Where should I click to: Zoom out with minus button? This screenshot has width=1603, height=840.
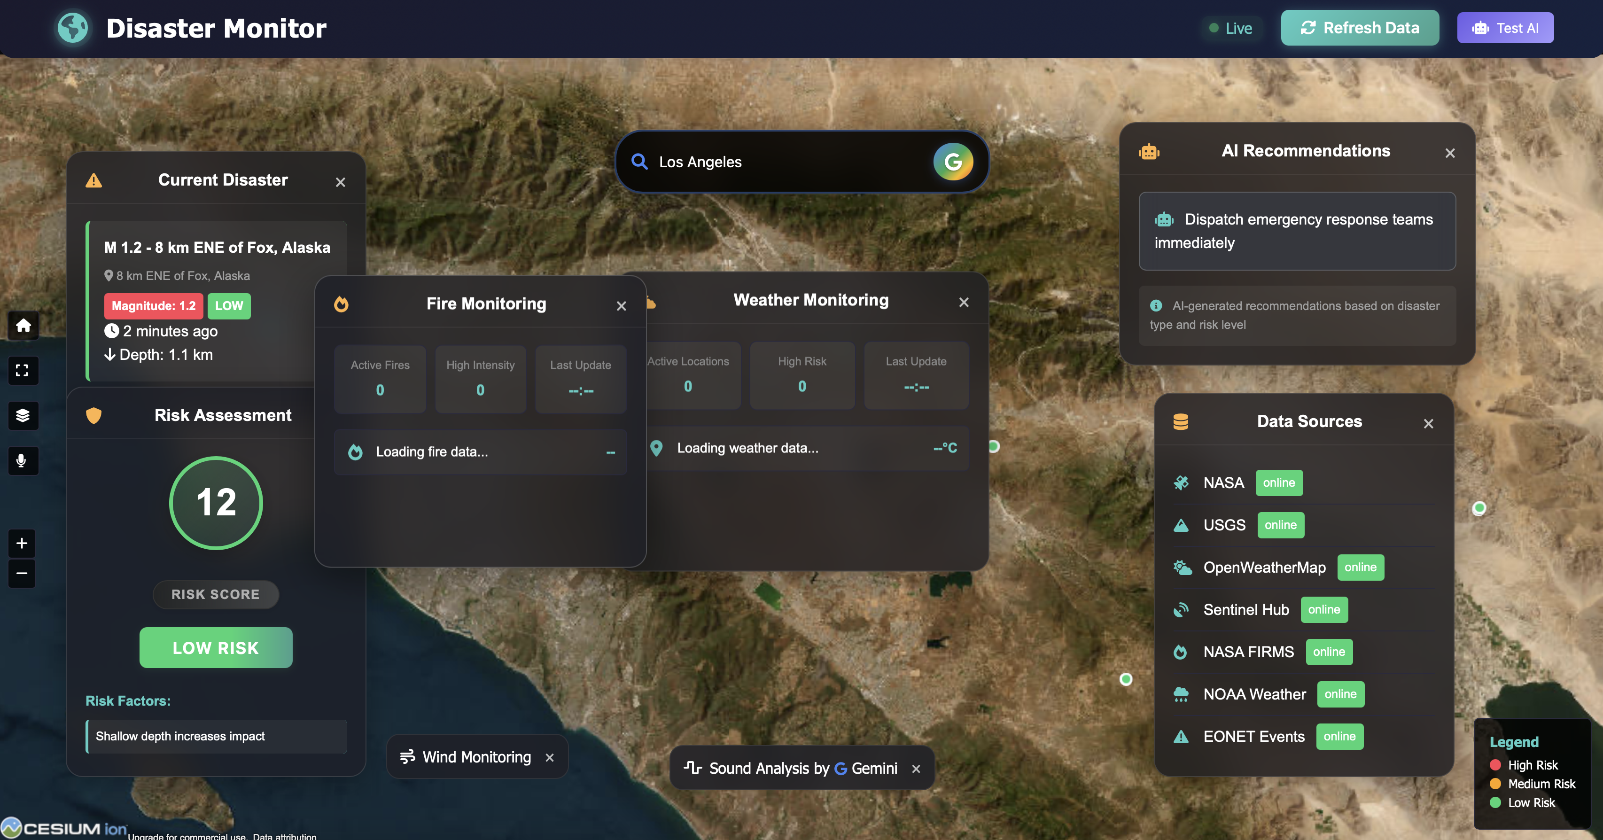pyautogui.click(x=22, y=573)
